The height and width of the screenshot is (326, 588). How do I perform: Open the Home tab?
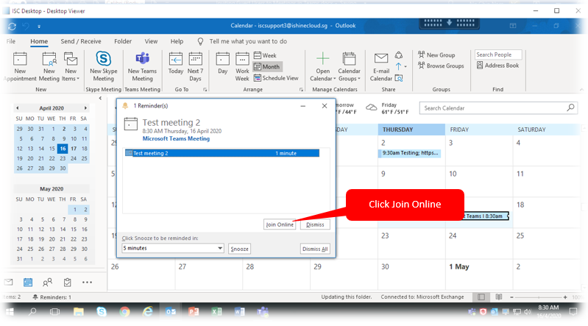(39, 41)
